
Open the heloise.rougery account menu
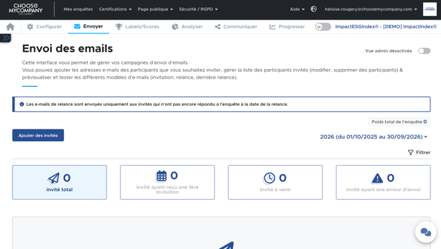tap(371, 9)
